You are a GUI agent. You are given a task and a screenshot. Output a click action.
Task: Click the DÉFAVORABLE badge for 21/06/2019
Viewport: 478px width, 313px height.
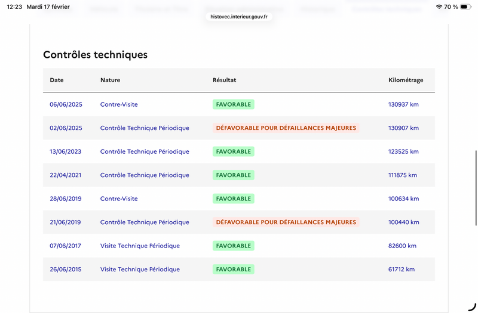285,222
